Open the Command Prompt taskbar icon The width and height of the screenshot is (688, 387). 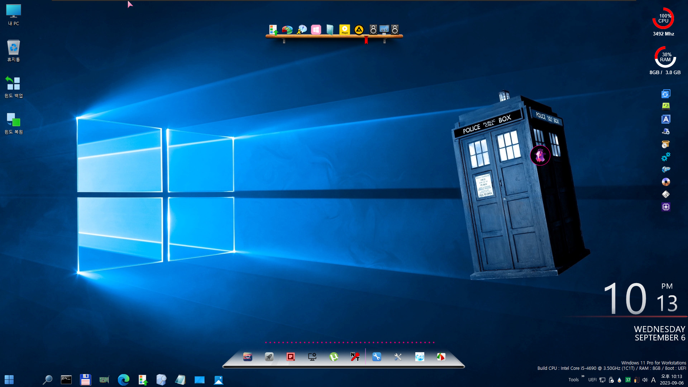[66, 380]
